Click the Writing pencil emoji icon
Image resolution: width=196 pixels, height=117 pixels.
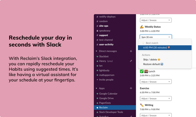click(x=142, y=105)
